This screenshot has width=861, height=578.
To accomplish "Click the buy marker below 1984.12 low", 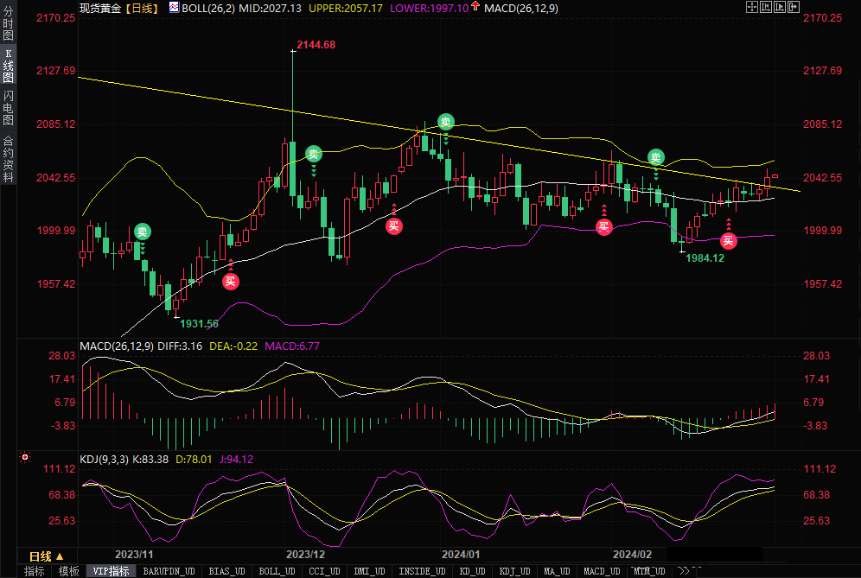I will [729, 240].
